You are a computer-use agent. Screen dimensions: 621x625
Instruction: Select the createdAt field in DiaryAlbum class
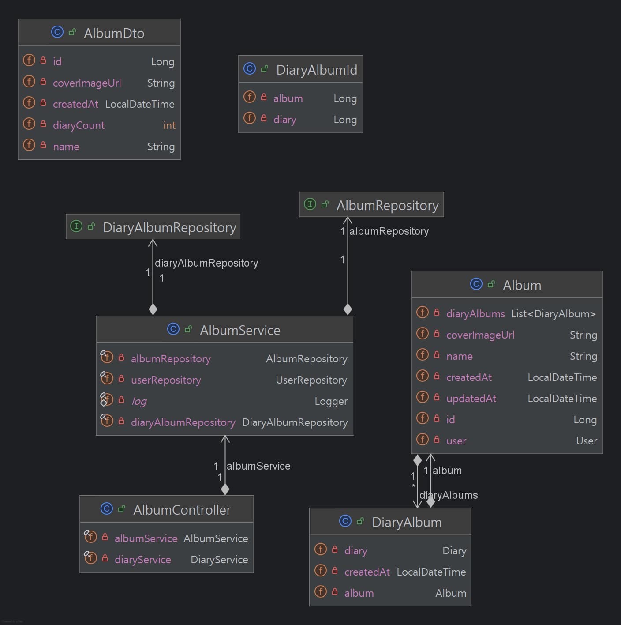pos(367,572)
